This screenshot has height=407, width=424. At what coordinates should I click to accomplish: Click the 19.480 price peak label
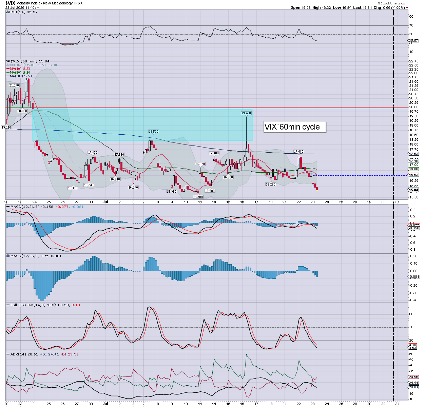coord(246,113)
